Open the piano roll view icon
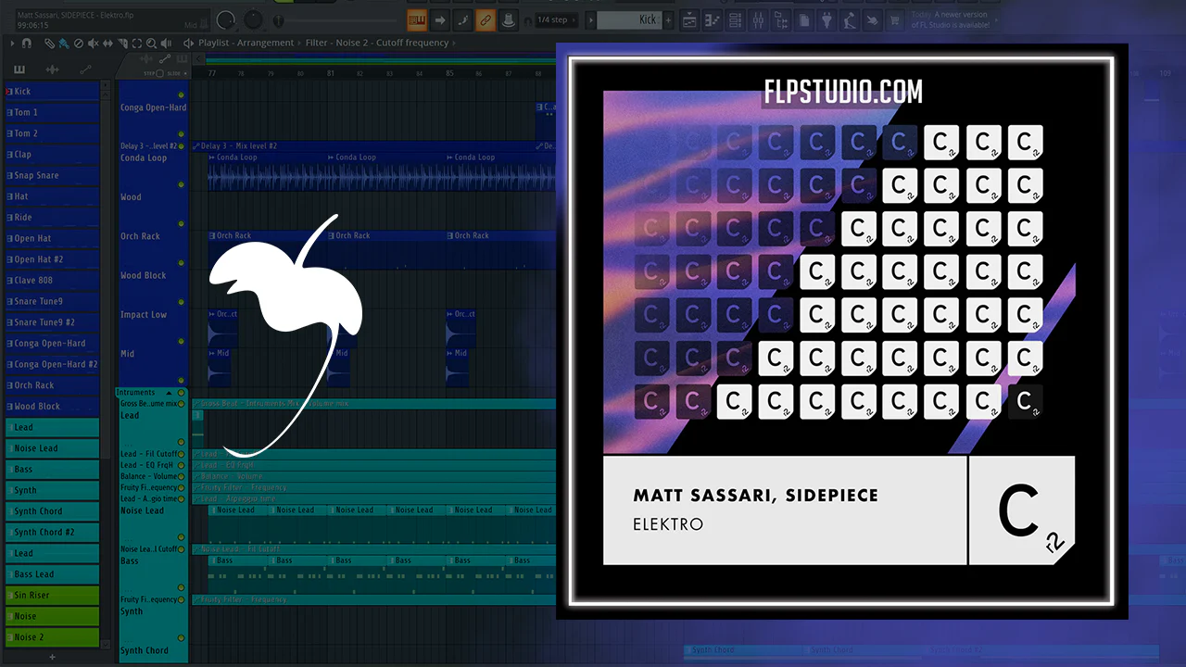 [x=713, y=19]
